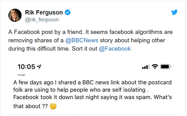The height and width of the screenshot is (116, 187).
Task: Click the cellular signal bars icon
Action: click(146, 67)
